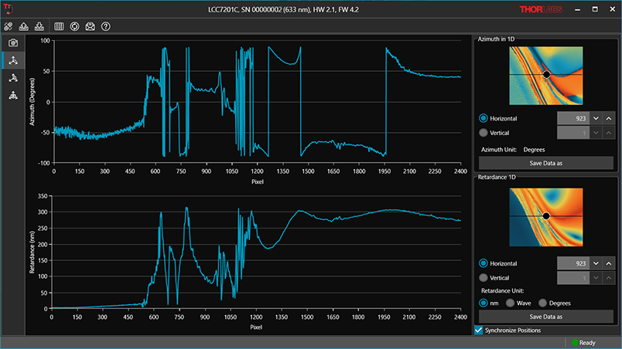The image size is (622, 349).
Task: Click Retardance vertical up chevron
Action: pos(609,278)
